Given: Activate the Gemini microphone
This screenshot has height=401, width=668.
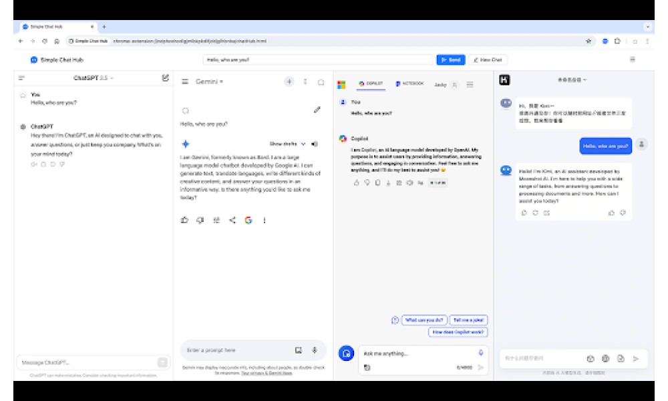Looking at the screenshot, I should (x=315, y=350).
